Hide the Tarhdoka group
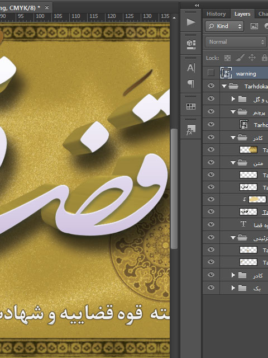268x358 pixels. tap(211, 86)
